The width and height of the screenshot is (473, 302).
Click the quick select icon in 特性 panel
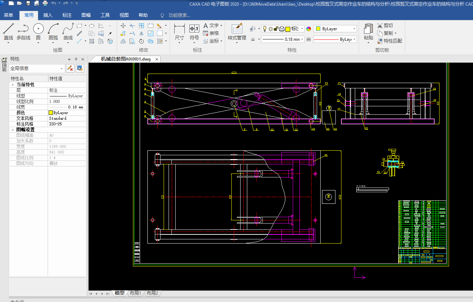tap(80, 68)
